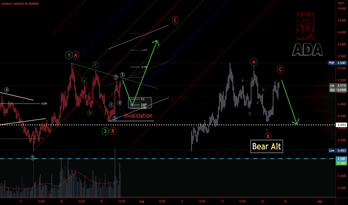Select the red Invalidation text label
Image resolution: width=348 pixels, height=205 pixels.
138,116
